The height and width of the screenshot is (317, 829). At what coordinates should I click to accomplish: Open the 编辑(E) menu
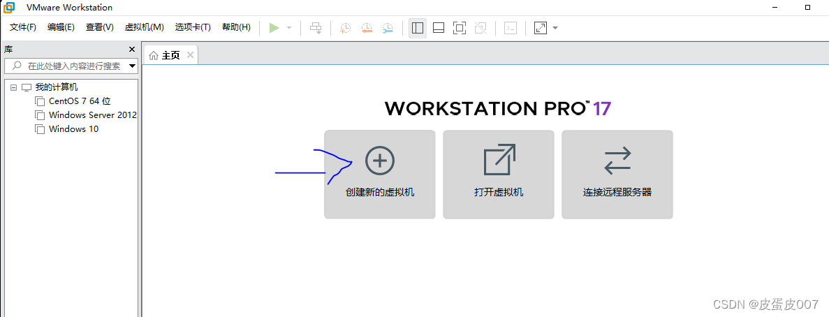61,27
